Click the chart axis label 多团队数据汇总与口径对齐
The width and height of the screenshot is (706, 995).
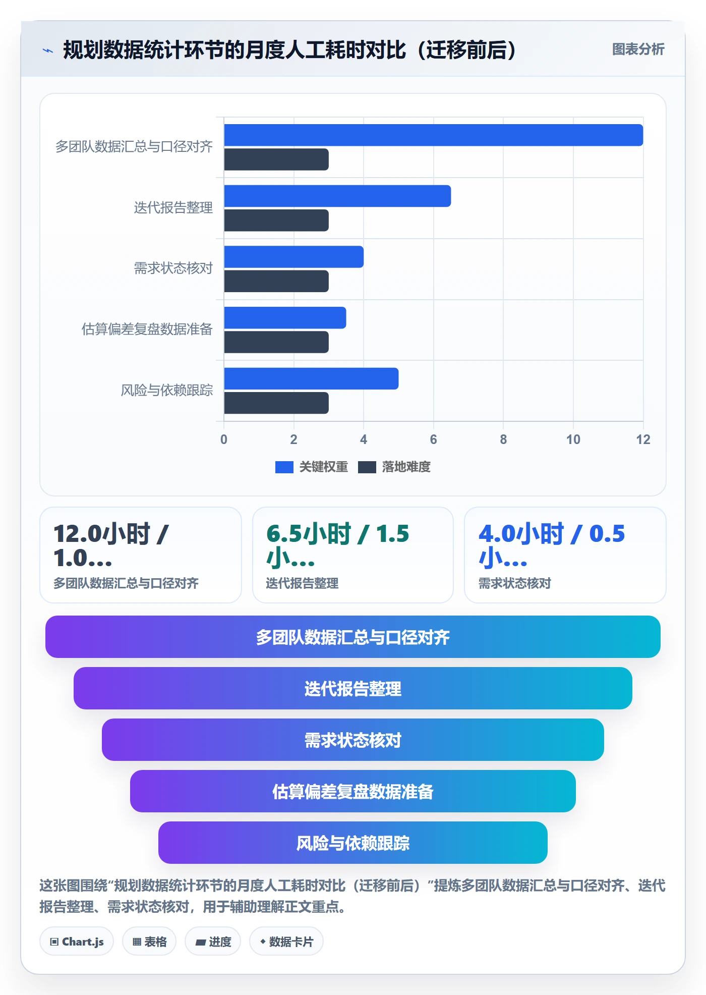point(134,147)
